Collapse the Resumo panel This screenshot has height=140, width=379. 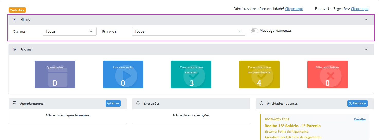(x=366, y=50)
